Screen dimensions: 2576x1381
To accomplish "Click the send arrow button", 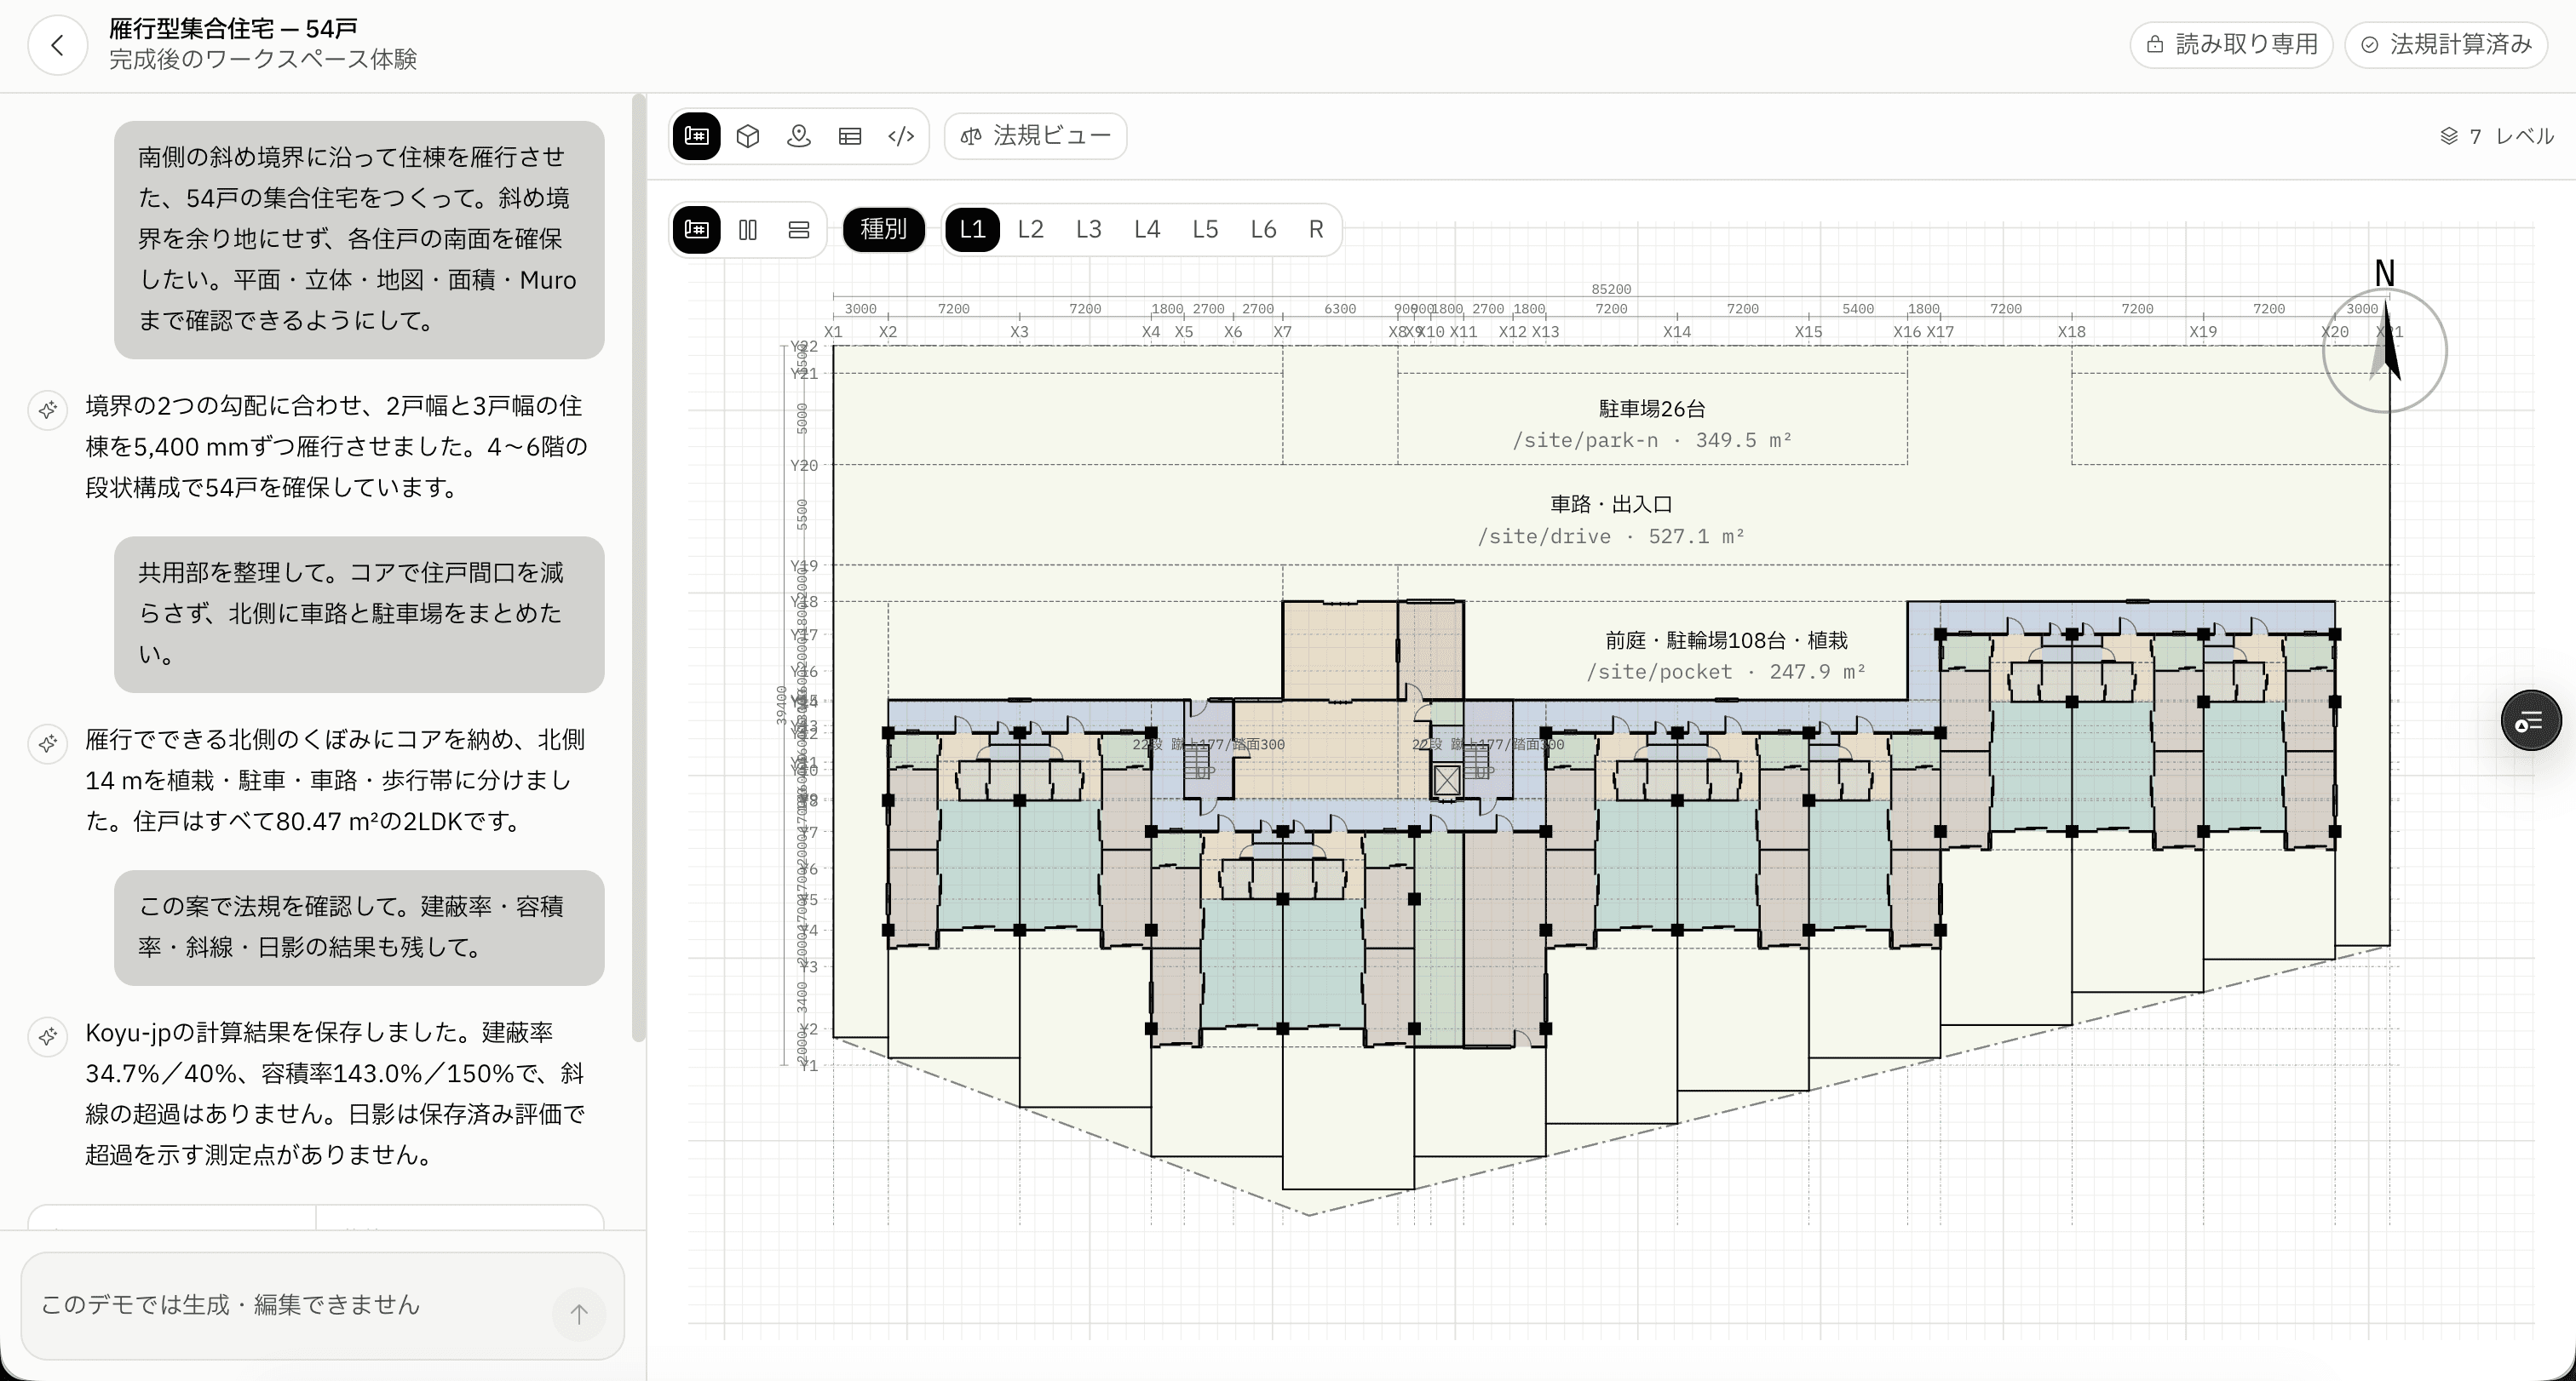I will click(579, 1313).
